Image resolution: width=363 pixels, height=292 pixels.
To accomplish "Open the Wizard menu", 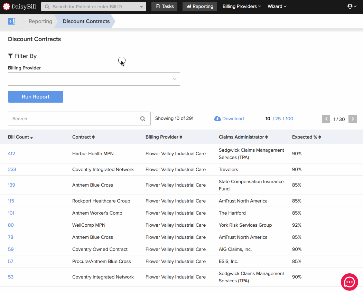I will 277,7.
